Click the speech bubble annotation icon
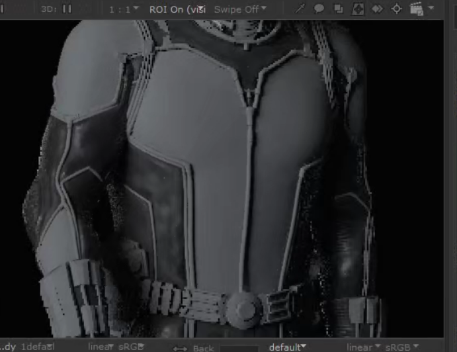This screenshot has width=457, height=352. coord(319,9)
